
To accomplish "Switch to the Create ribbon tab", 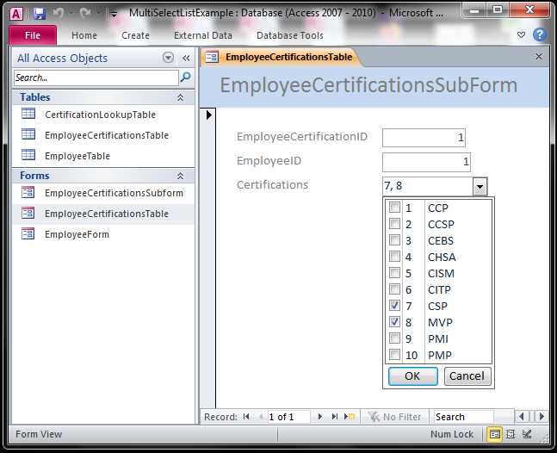I will 135,35.
